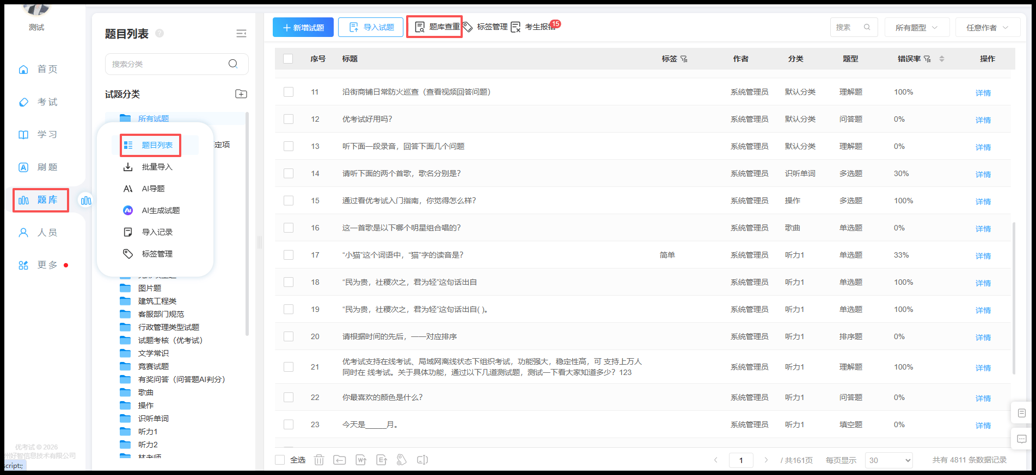Open the chat feedback icon on the right edge
The image size is (1036, 475).
pyautogui.click(x=1022, y=439)
